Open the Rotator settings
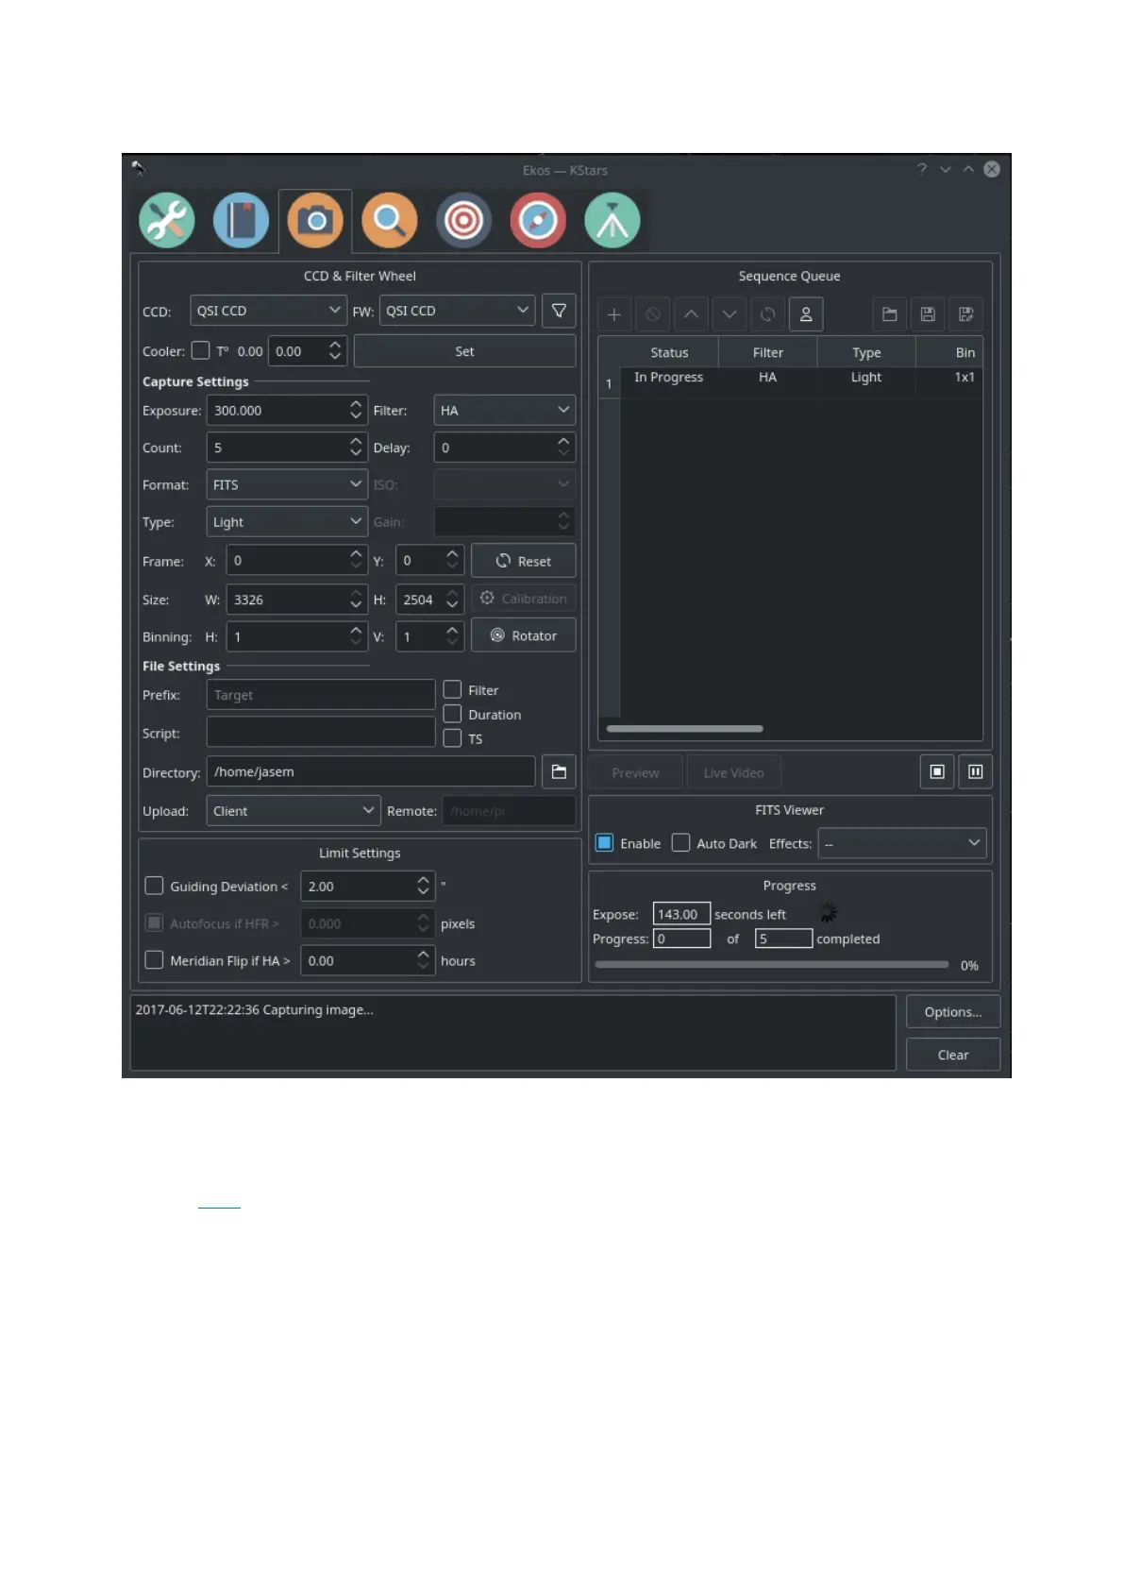This screenshot has width=1124, height=1590. (524, 635)
